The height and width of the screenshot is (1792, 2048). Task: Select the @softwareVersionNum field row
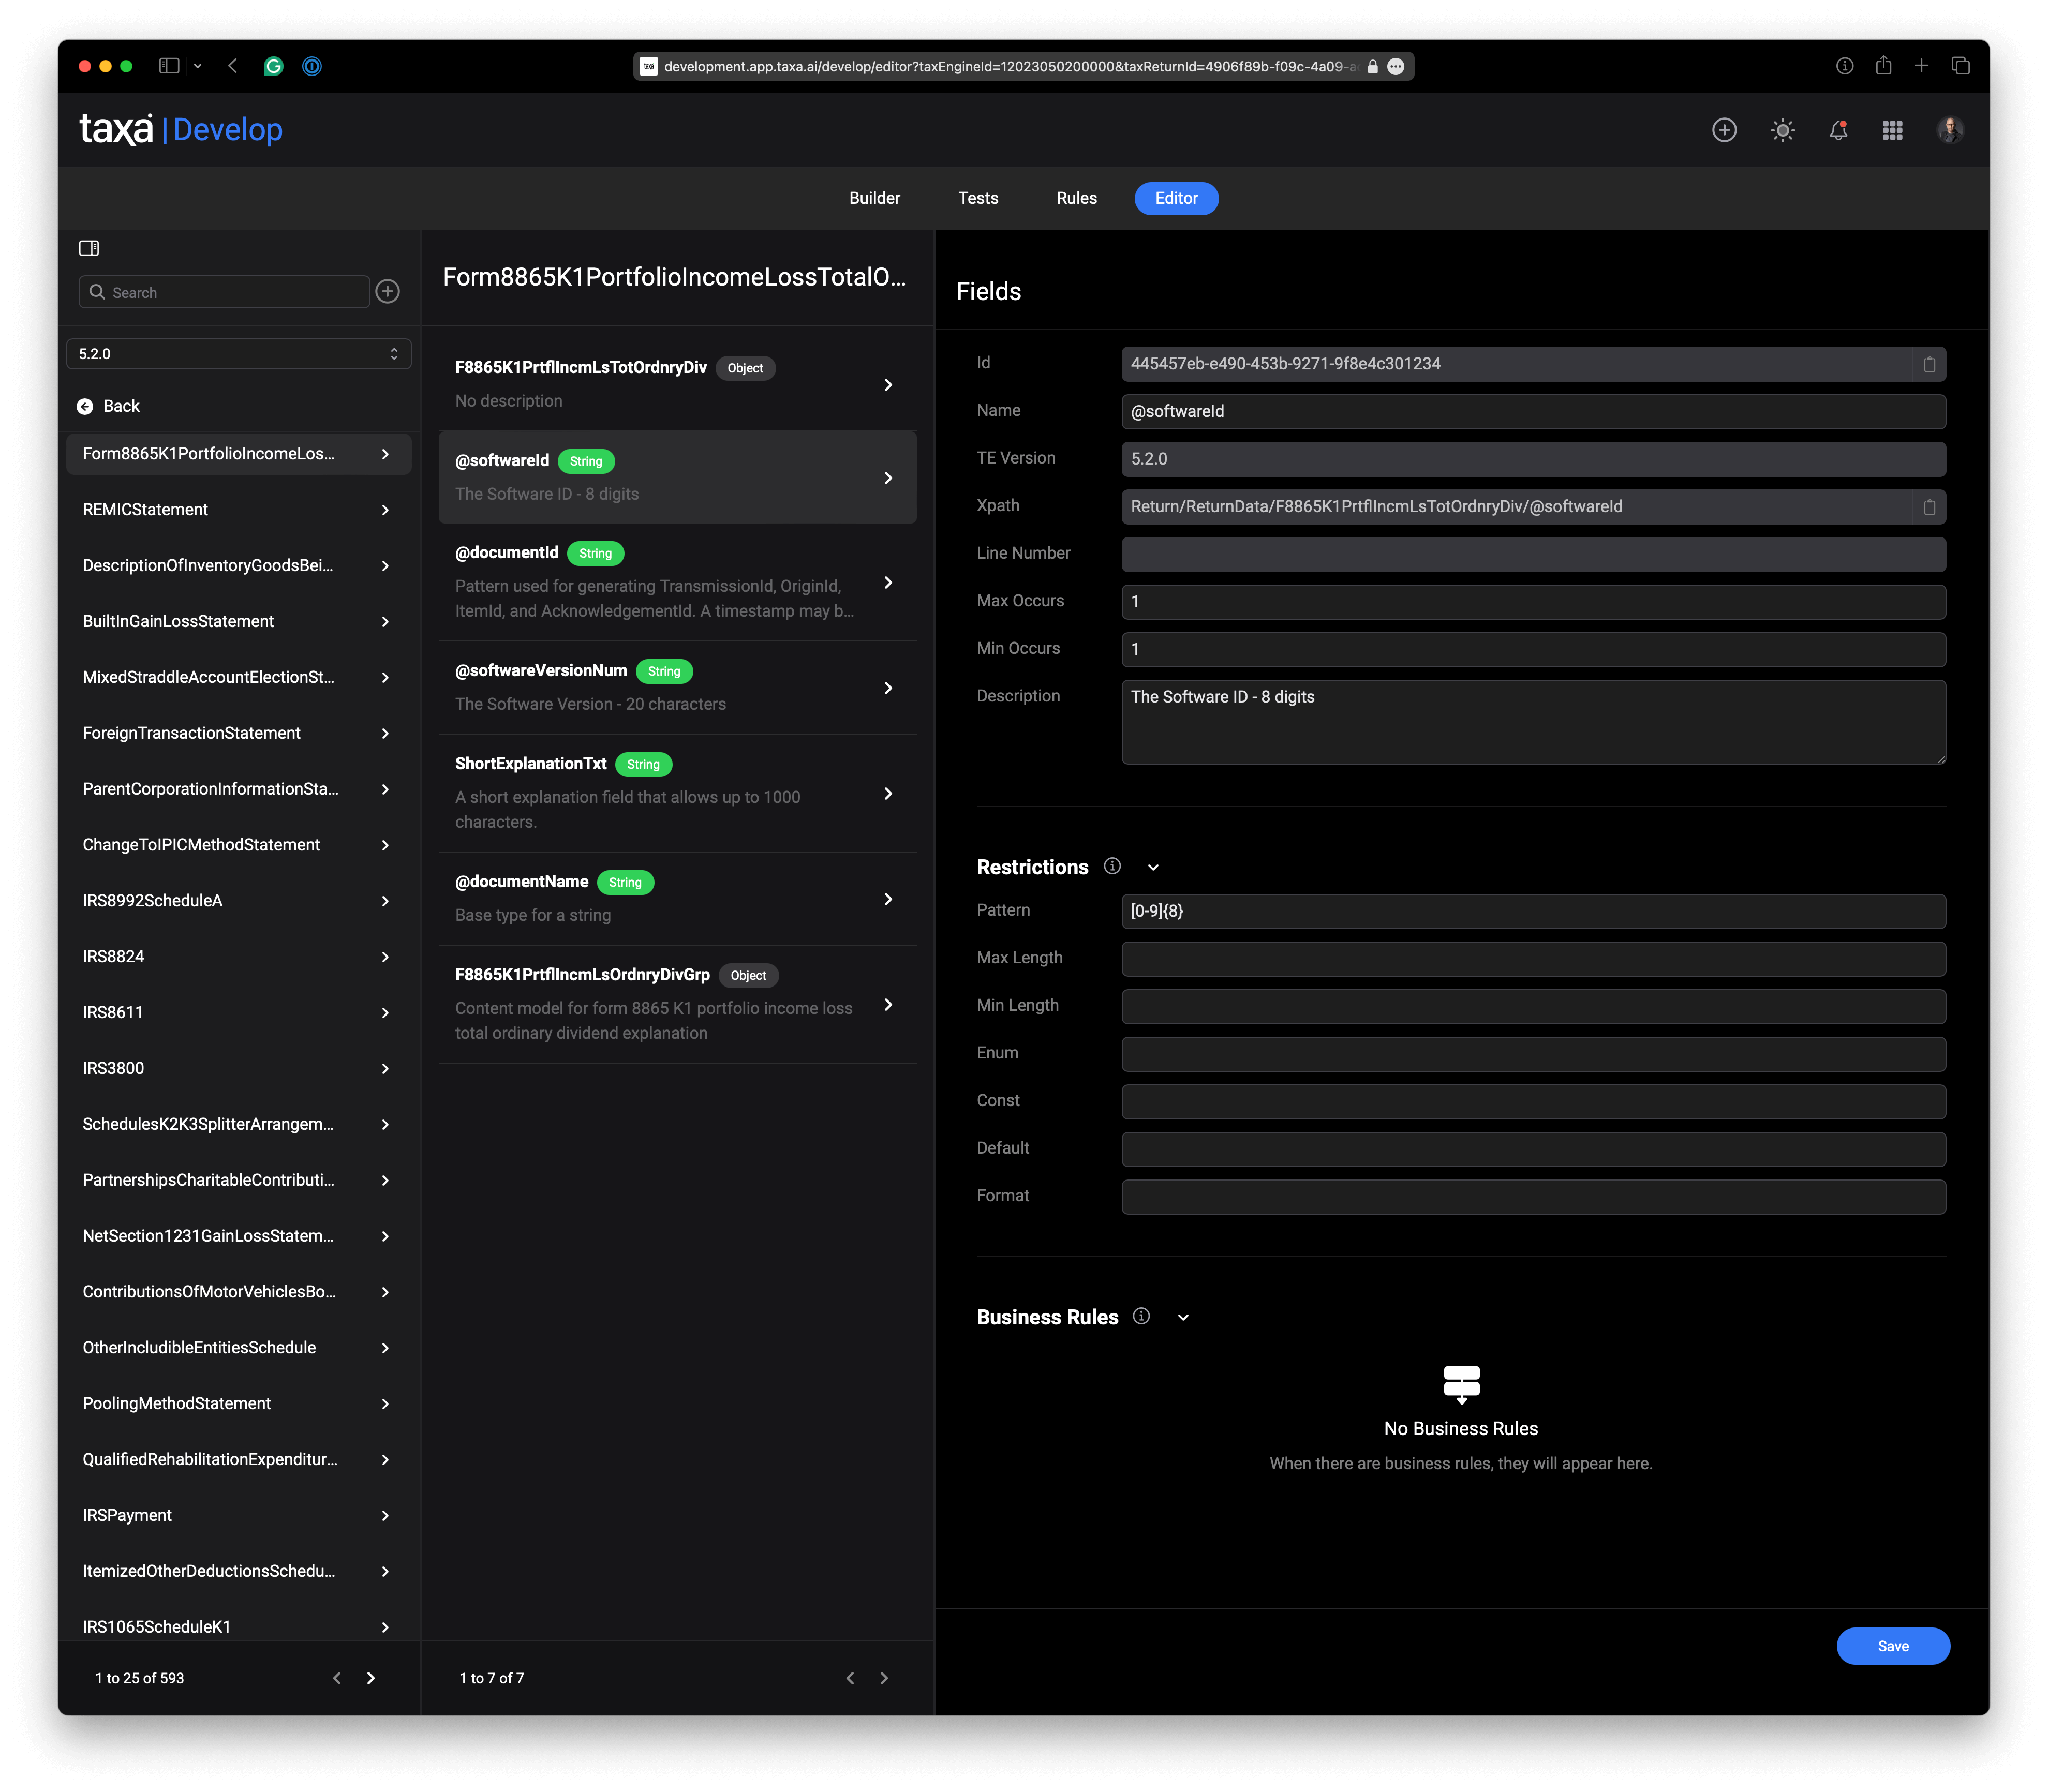(x=677, y=688)
